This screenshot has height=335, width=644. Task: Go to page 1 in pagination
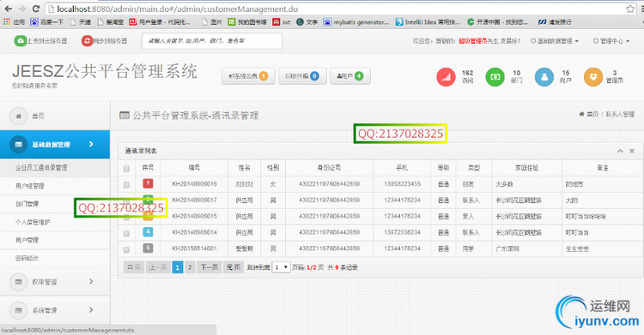pos(178,267)
